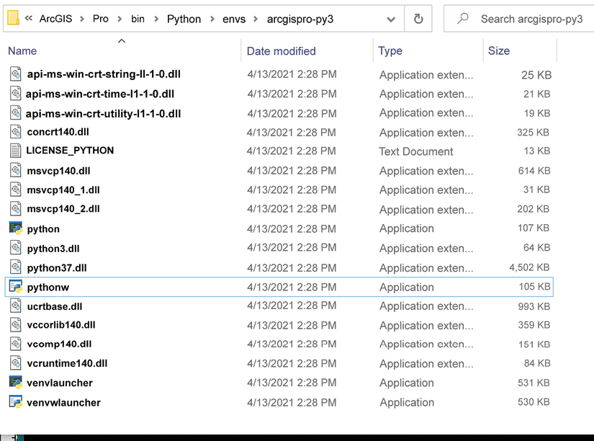
Task: Click the api-ms-win-crt-time dll file icon
Action: [16, 93]
